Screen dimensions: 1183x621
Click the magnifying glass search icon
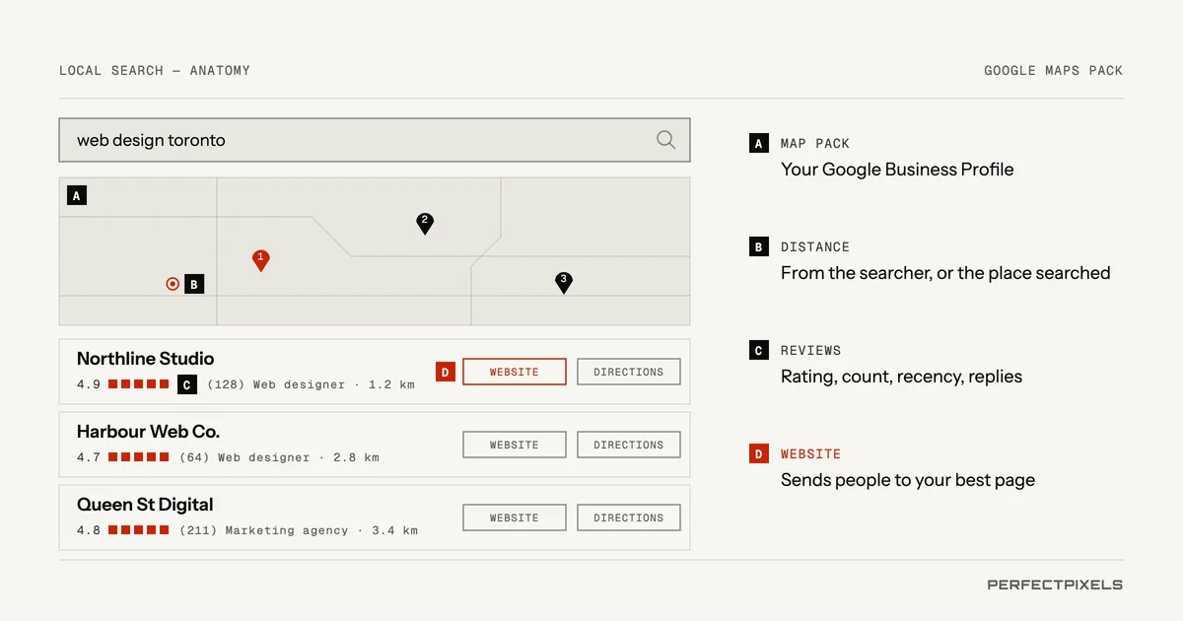[x=666, y=140]
